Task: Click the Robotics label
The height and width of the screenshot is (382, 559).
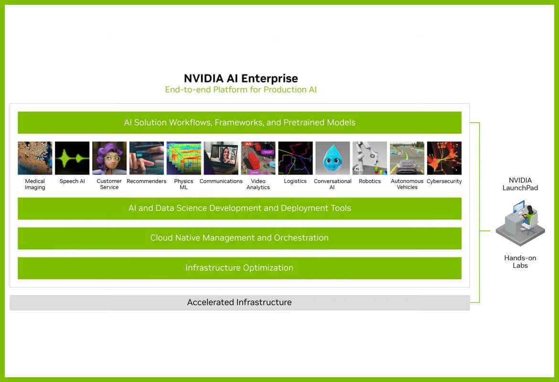Action: [370, 181]
